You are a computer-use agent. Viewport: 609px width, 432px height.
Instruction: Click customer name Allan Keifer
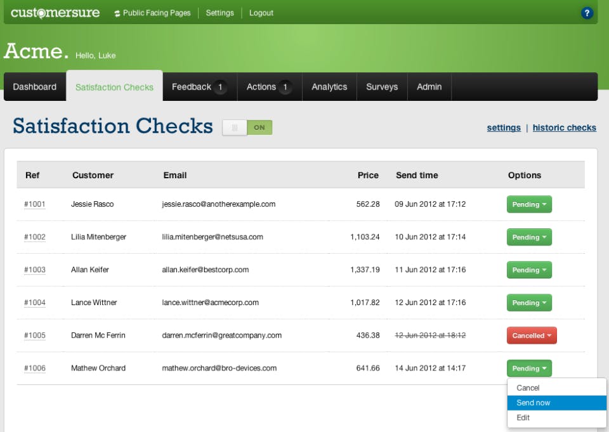click(89, 270)
